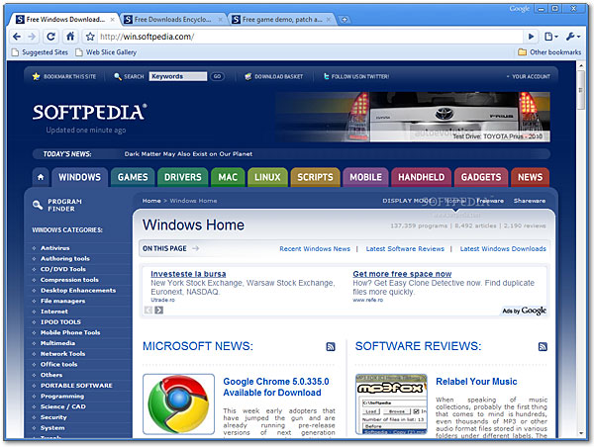Open the Linux section tab
The width and height of the screenshot is (594, 447).
tap(267, 177)
